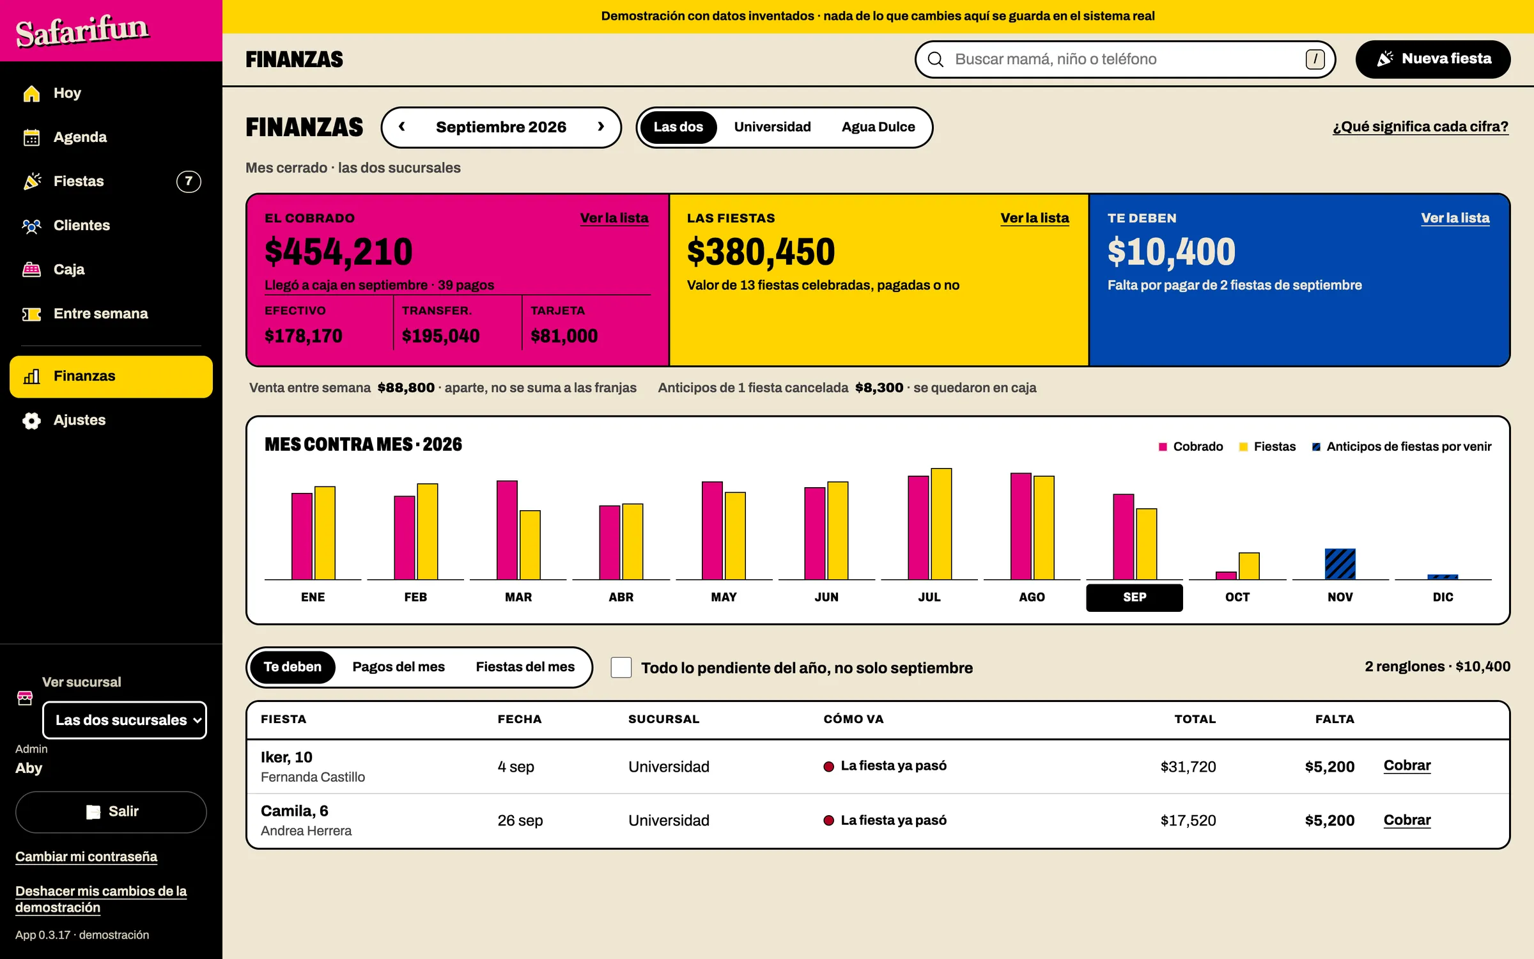The image size is (1534, 959).
Task: Click the slash shortcut key badge
Action: pos(1315,59)
